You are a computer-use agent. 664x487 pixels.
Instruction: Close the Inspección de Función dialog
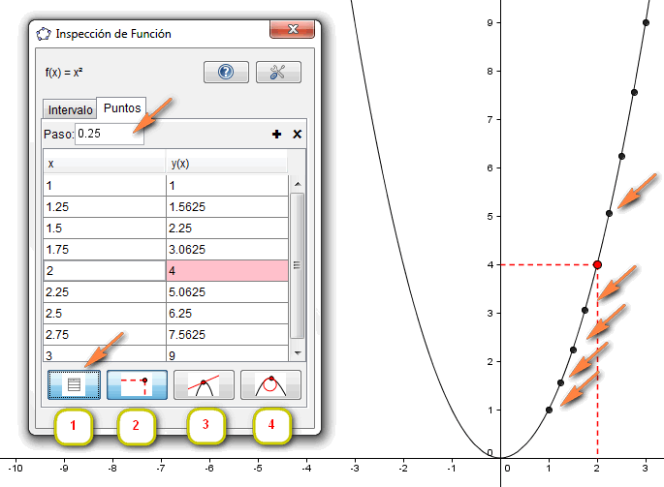click(292, 29)
